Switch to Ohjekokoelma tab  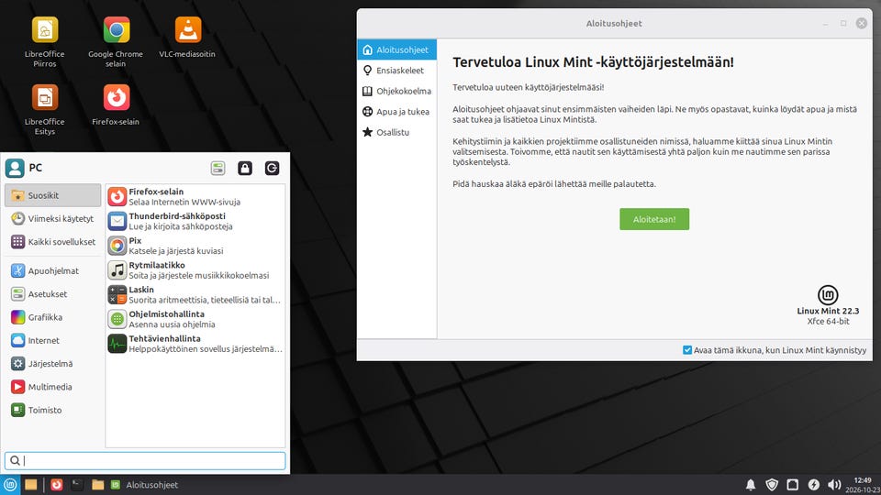coord(396,91)
